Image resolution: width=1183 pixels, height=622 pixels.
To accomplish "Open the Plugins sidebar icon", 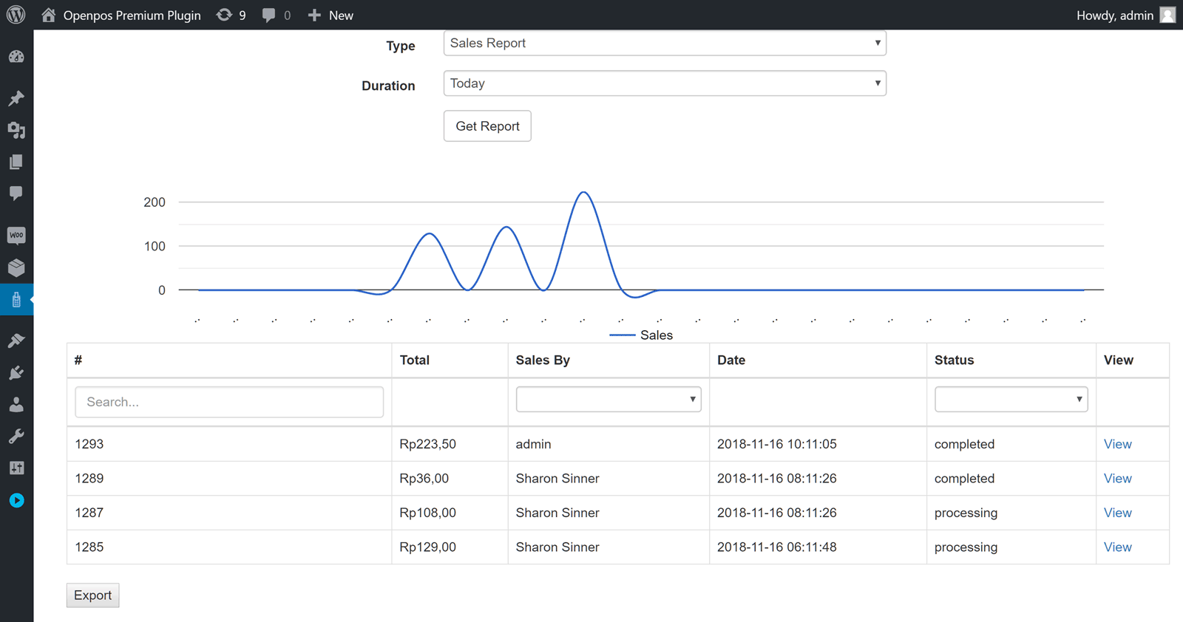I will 16,372.
